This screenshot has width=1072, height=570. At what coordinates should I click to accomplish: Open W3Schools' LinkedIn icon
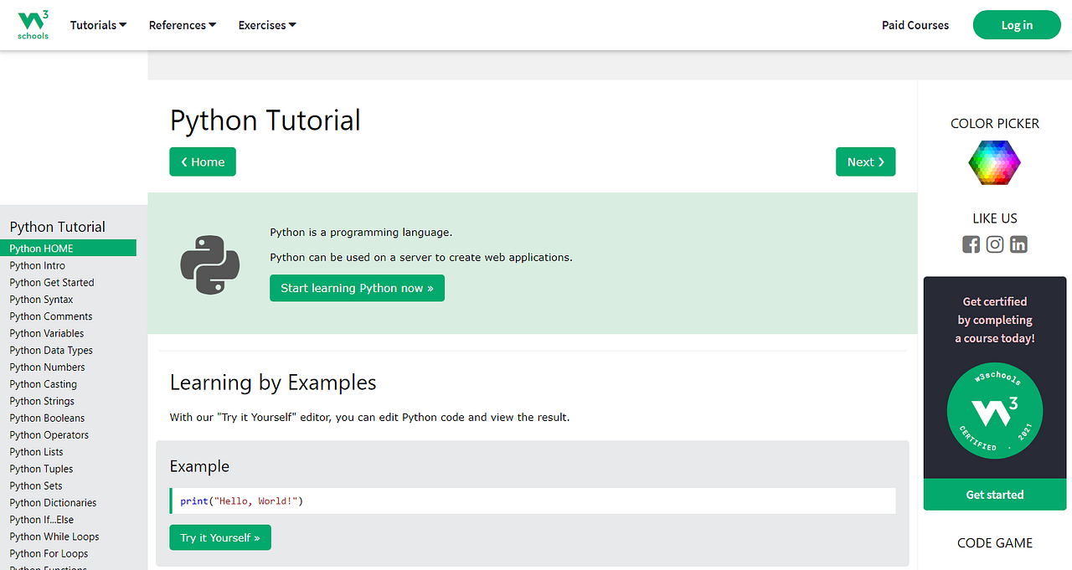[1018, 244]
